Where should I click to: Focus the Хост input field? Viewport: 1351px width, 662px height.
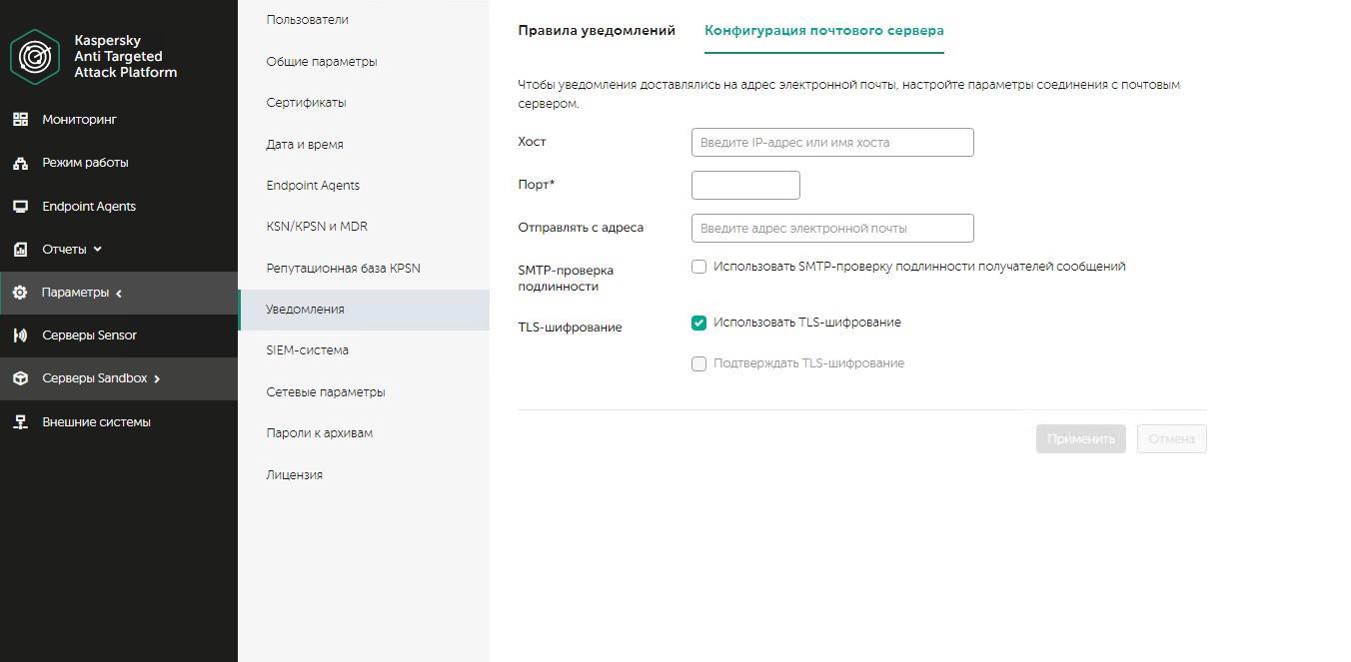coord(831,142)
